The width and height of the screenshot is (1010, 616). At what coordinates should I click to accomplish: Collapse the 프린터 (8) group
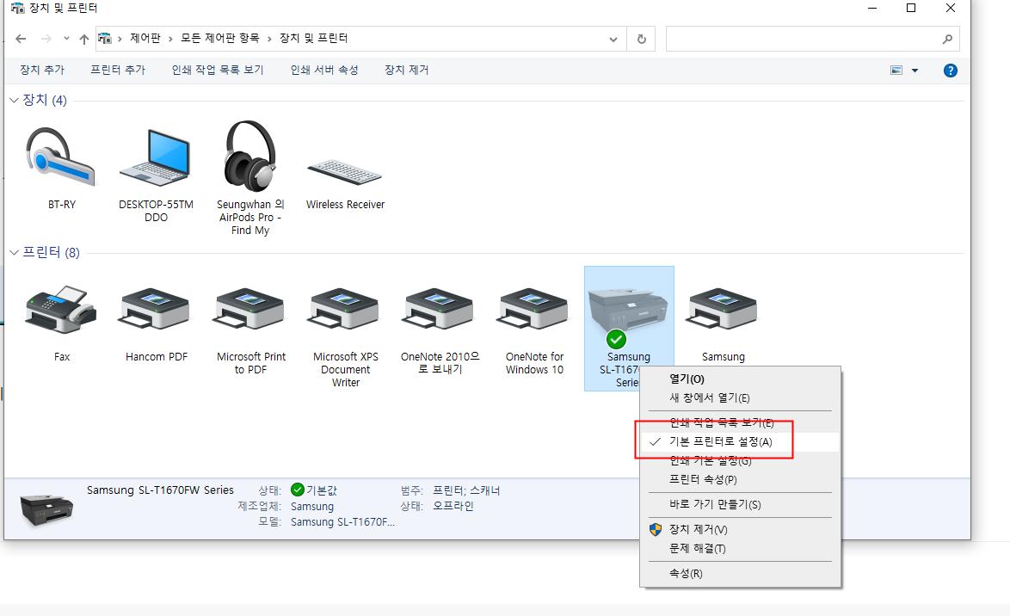pyautogui.click(x=14, y=252)
